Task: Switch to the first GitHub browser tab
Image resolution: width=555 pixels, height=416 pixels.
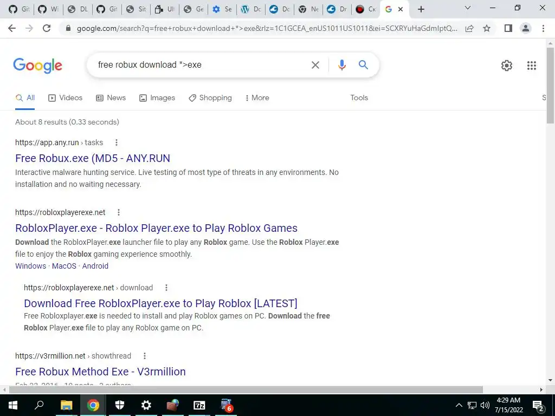Action: pos(19,9)
